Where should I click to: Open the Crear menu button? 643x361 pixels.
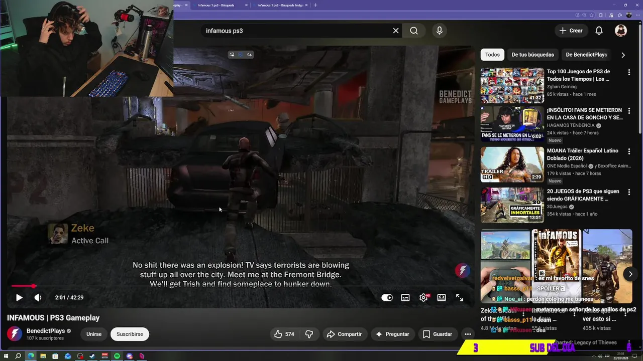tap(571, 31)
